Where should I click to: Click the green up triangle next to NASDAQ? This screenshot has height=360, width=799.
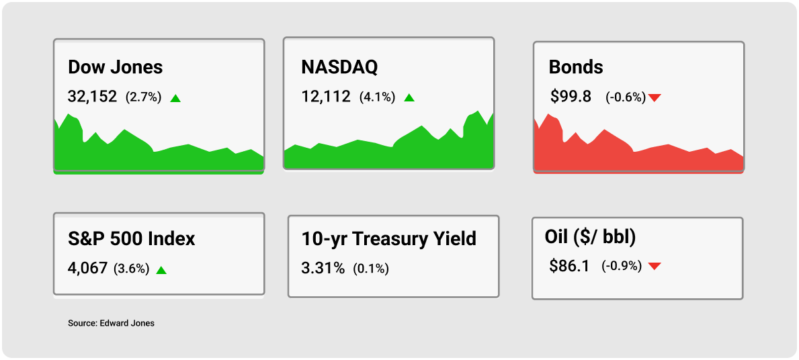[x=409, y=97]
